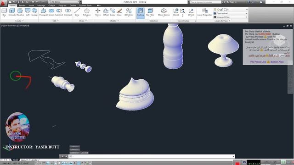Toggle the layer on/off light bulb
The image size is (294, 165).
215,10
